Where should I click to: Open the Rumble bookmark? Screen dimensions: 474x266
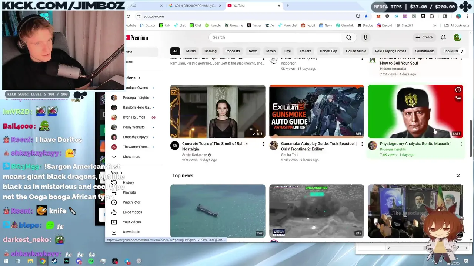click(213, 25)
